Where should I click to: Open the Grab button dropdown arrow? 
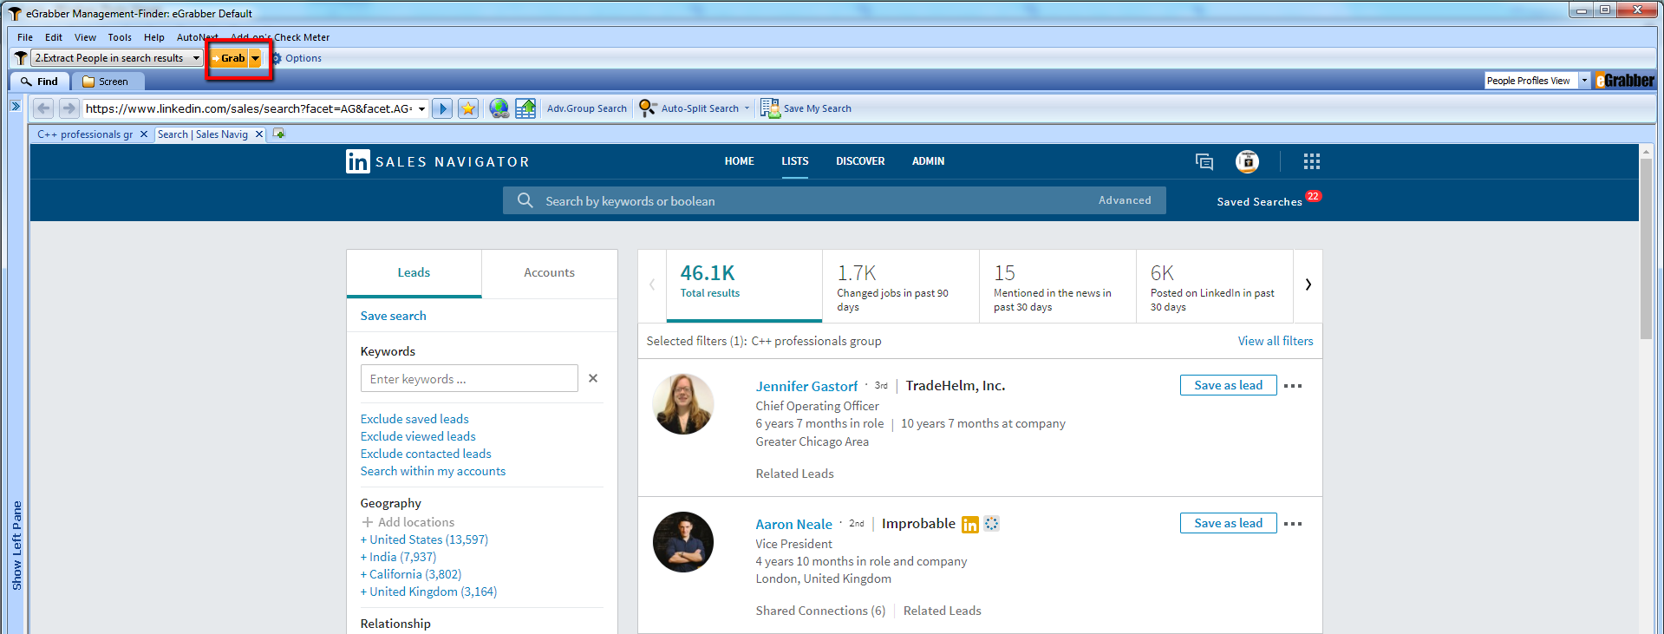(x=256, y=58)
